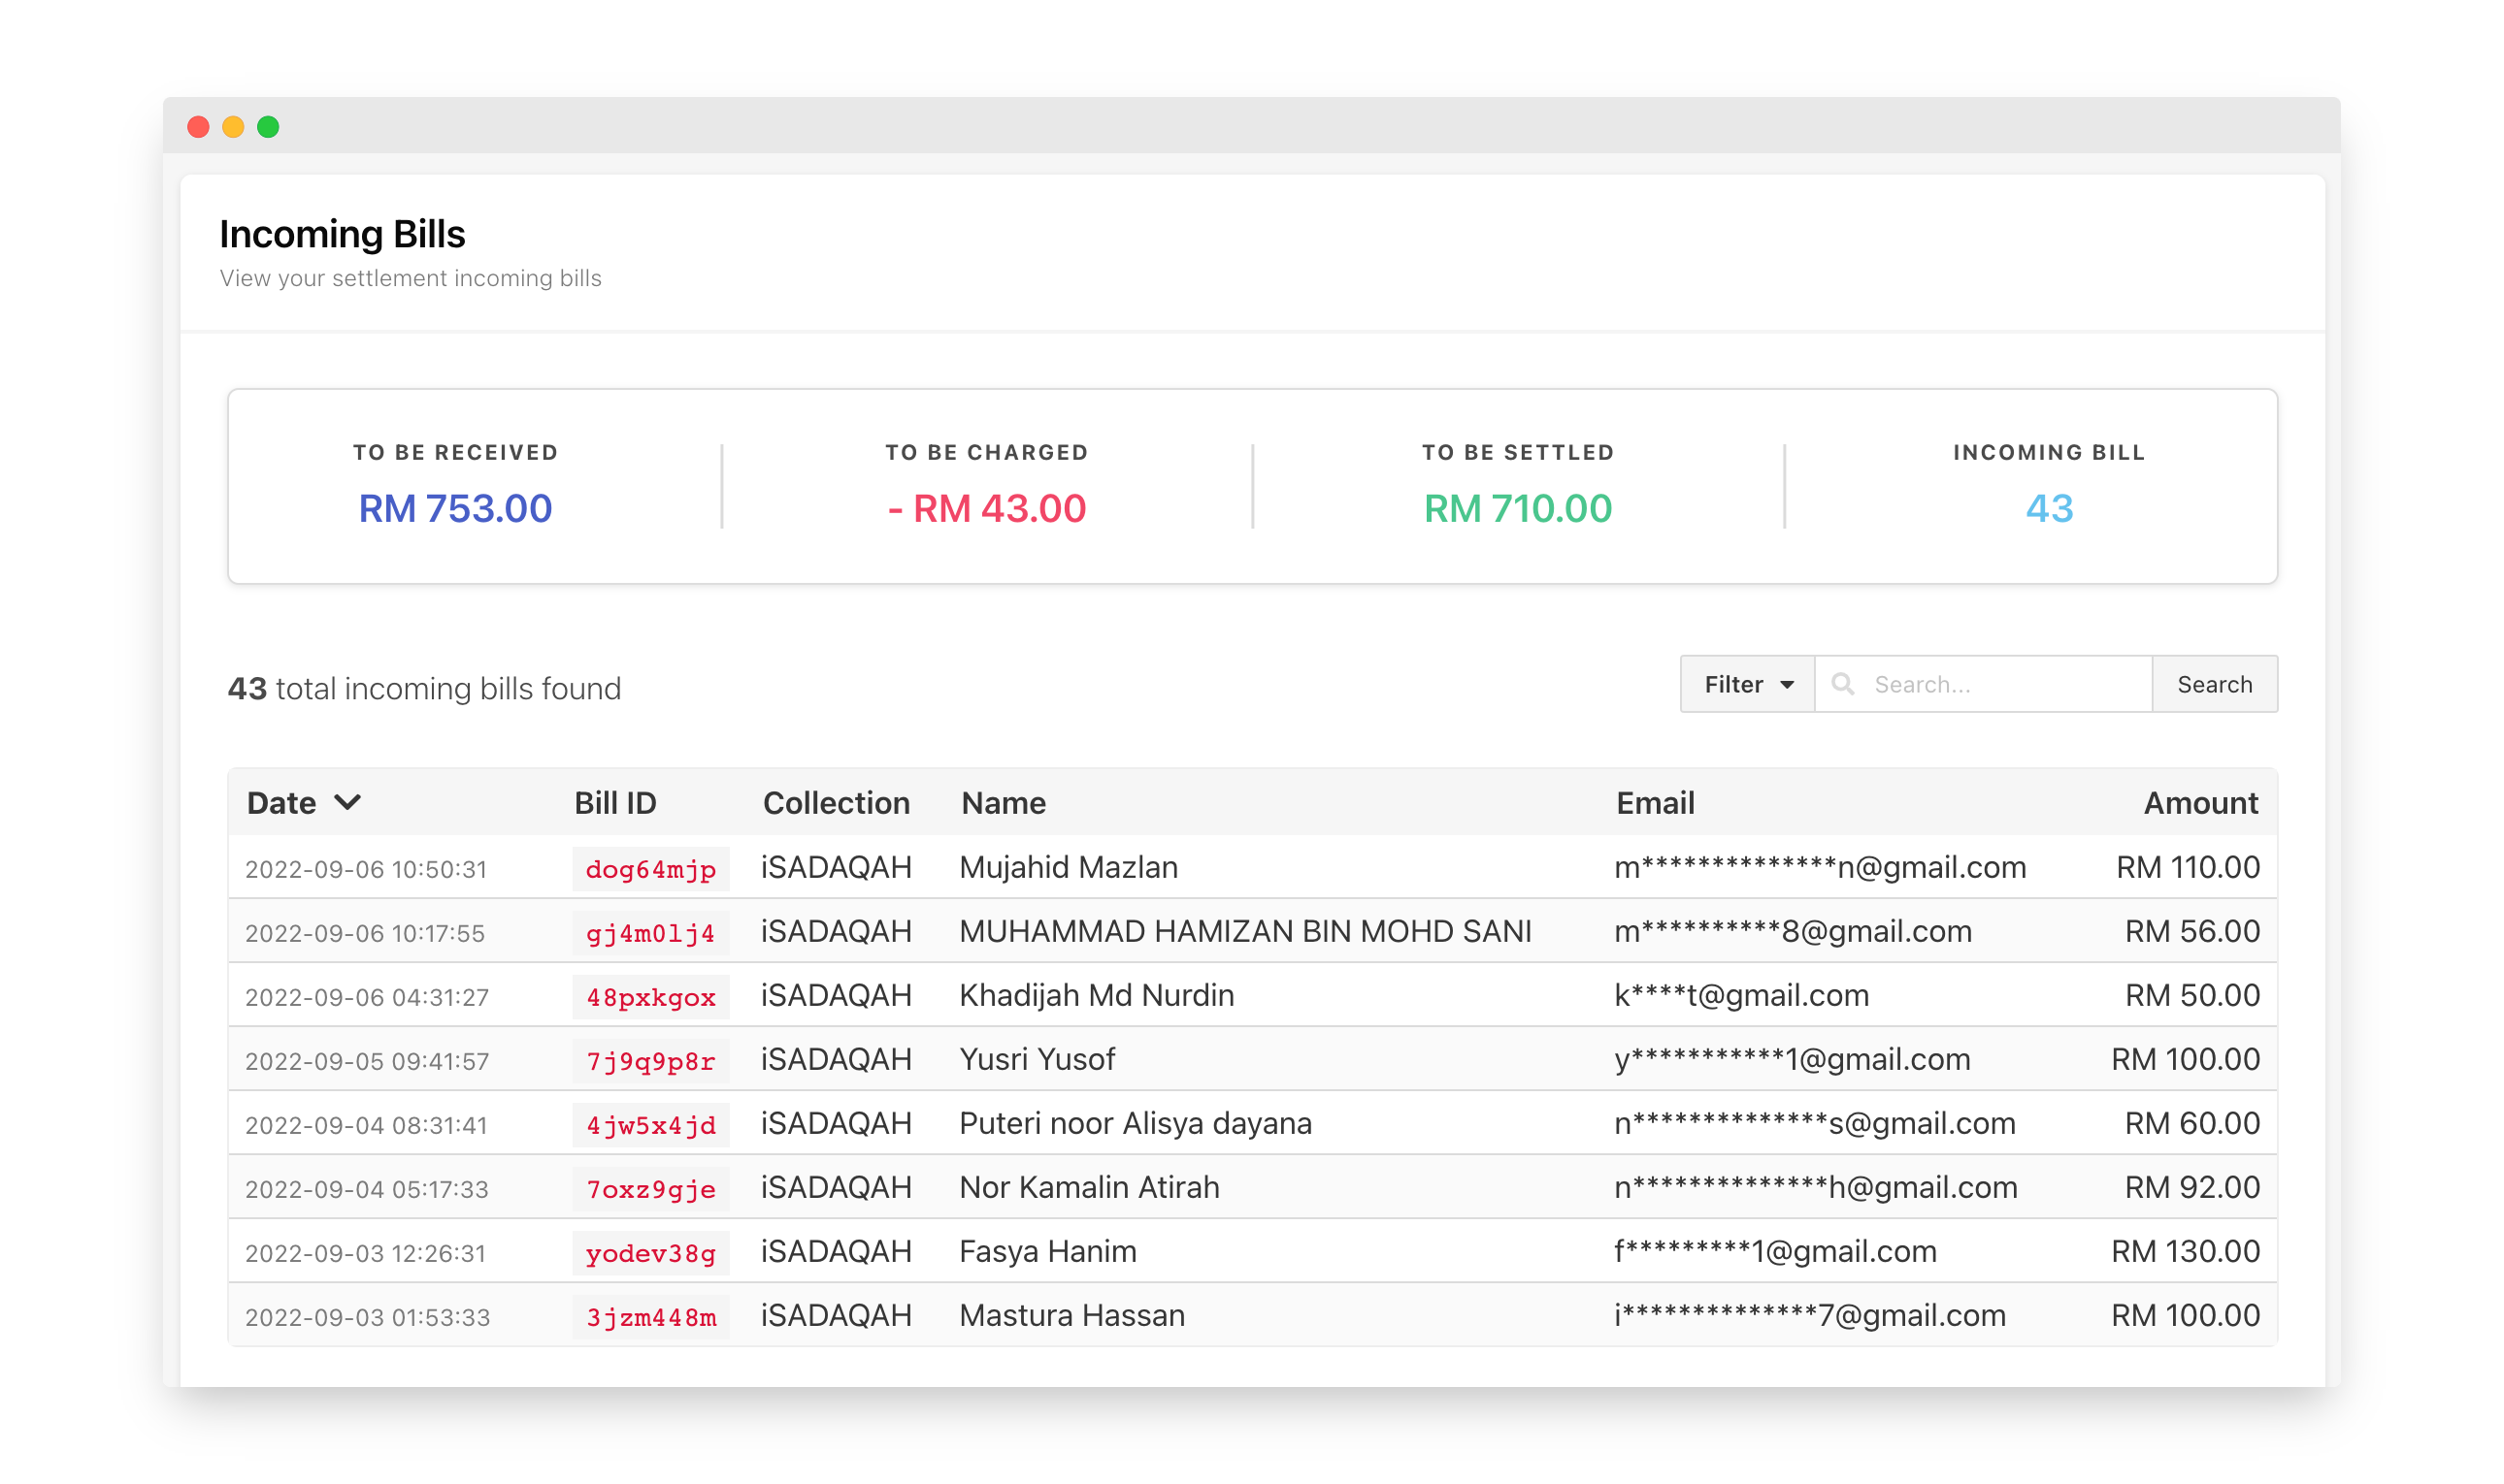Click date 2022-09-03 12:26:31
The image size is (2504, 1484).
click(365, 1253)
